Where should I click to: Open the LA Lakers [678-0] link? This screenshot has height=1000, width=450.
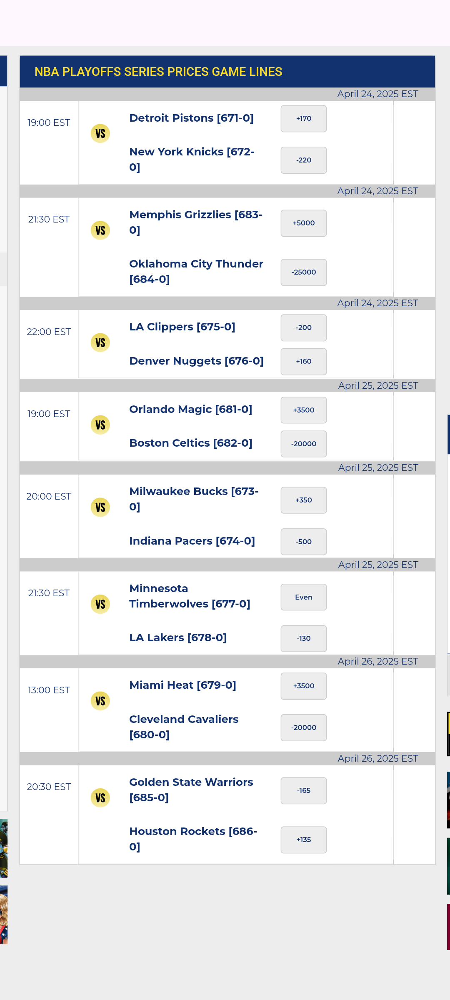(x=178, y=637)
